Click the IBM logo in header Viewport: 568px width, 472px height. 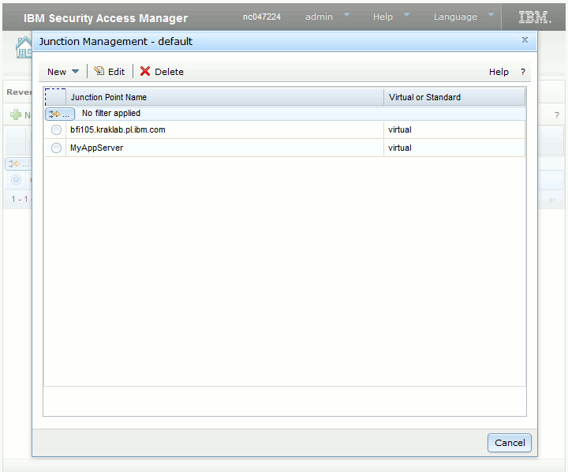coord(535,17)
